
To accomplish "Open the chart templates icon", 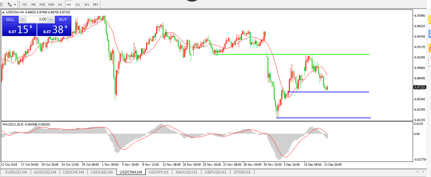I will (10, 5).
